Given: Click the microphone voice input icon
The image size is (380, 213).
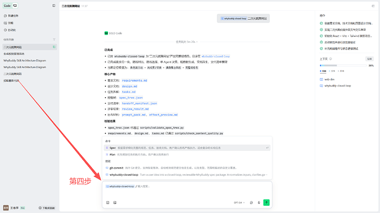Looking at the screenshot, I should (x=259, y=203).
